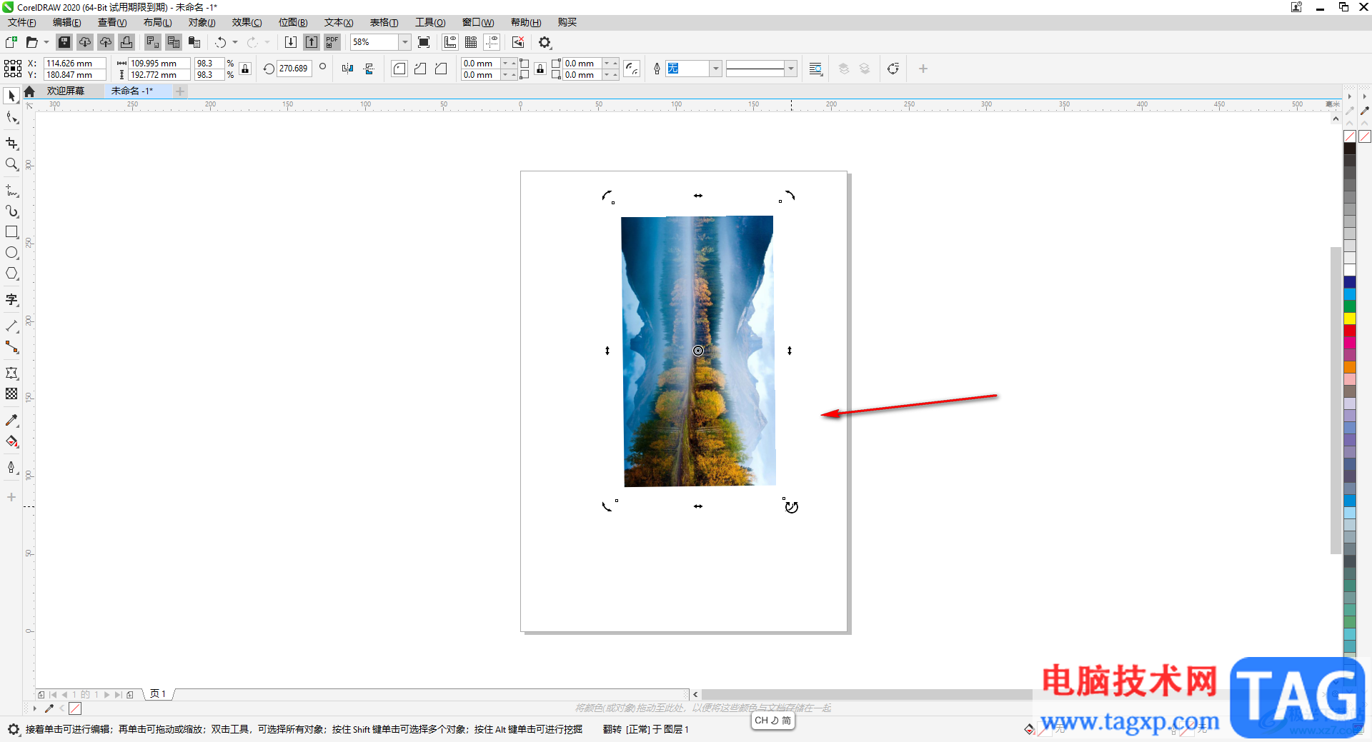Click the Print icon
This screenshot has width=1372, height=742.
[126, 42]
